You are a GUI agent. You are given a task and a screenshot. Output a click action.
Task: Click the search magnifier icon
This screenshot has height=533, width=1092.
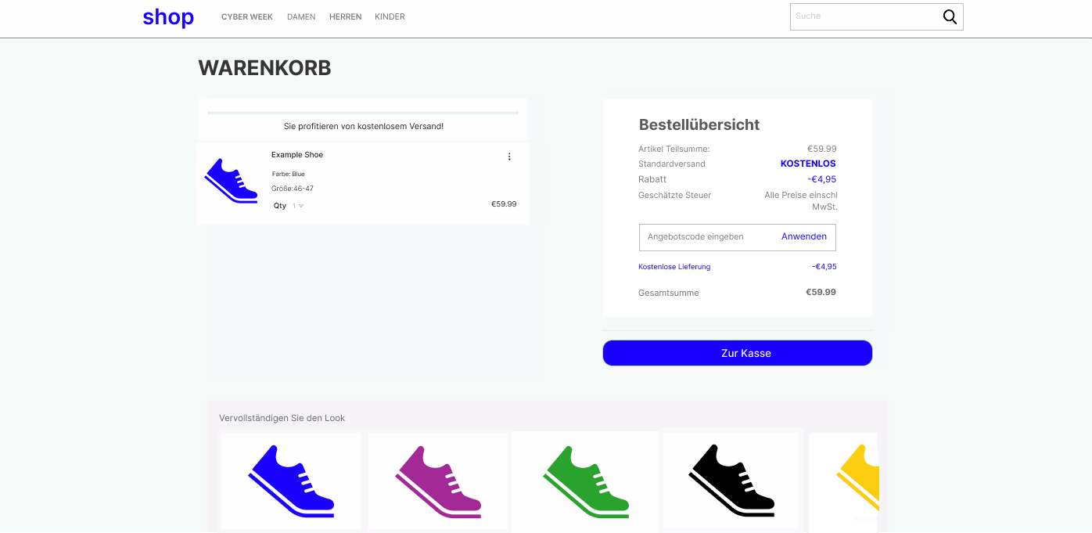[950, 17]
